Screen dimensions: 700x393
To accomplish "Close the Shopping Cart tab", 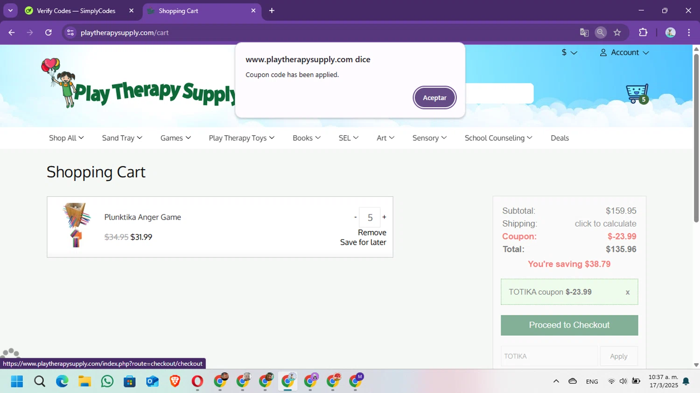I will [x=253, y=11].
